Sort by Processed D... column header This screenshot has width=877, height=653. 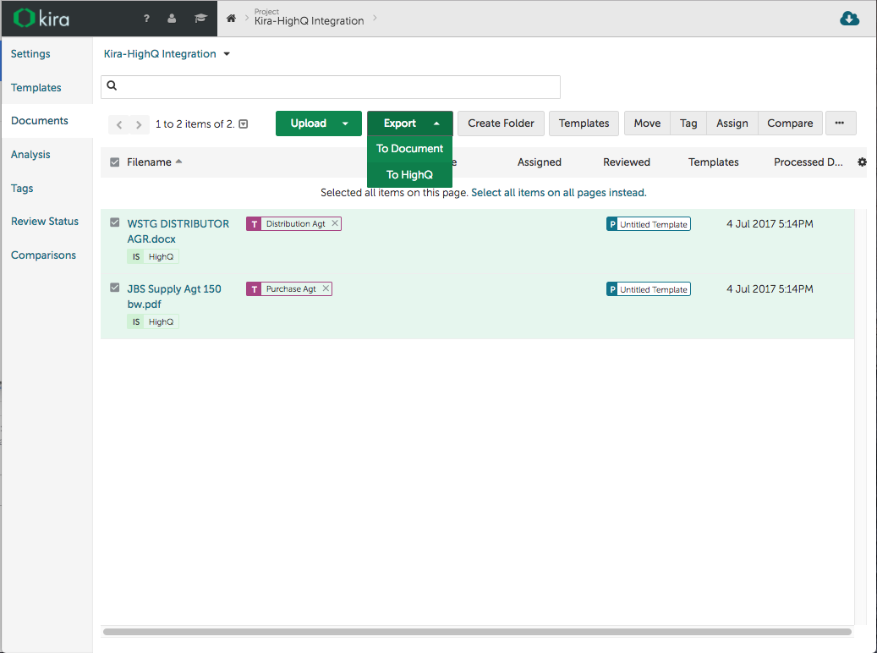tap(808, 162)
